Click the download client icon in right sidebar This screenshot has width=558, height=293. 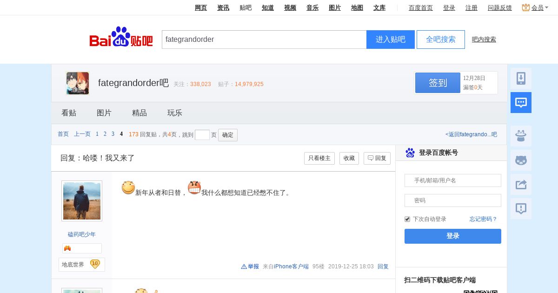click(521, 79)
